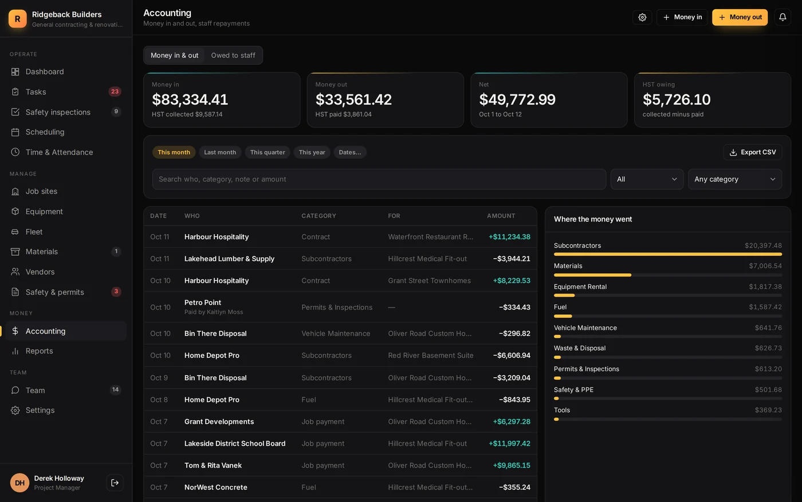The height and width of the screenshot is (502, 802).
Task: Open the Dates… custom range chip
Action: coord(350,152)
